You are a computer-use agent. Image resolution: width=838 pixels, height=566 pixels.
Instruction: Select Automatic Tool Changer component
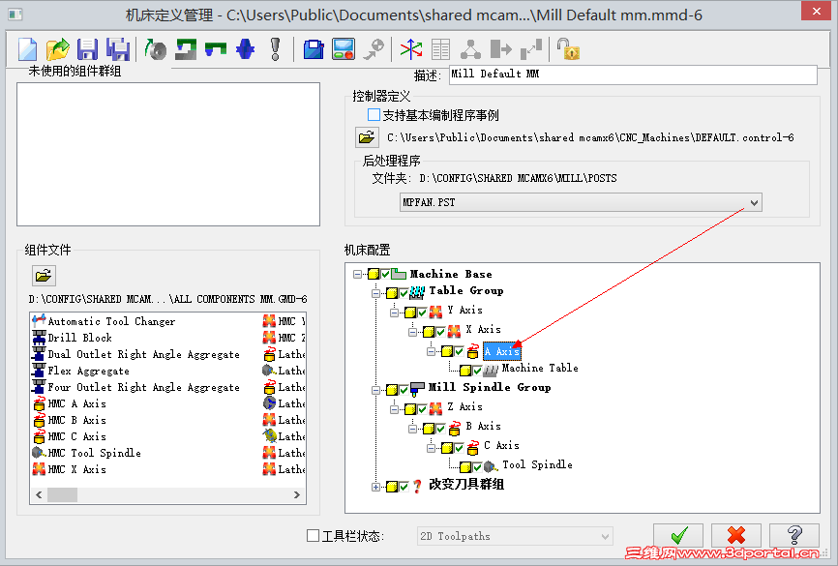pyautogui.click(x=111, y=321)
